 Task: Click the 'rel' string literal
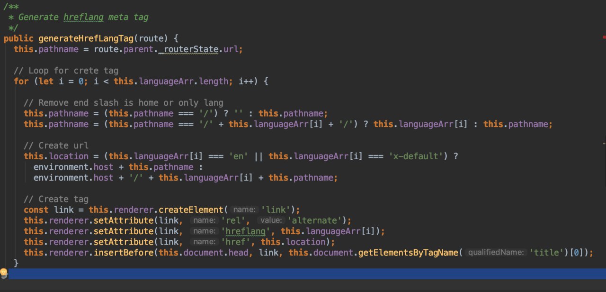(x=233, y=220)
